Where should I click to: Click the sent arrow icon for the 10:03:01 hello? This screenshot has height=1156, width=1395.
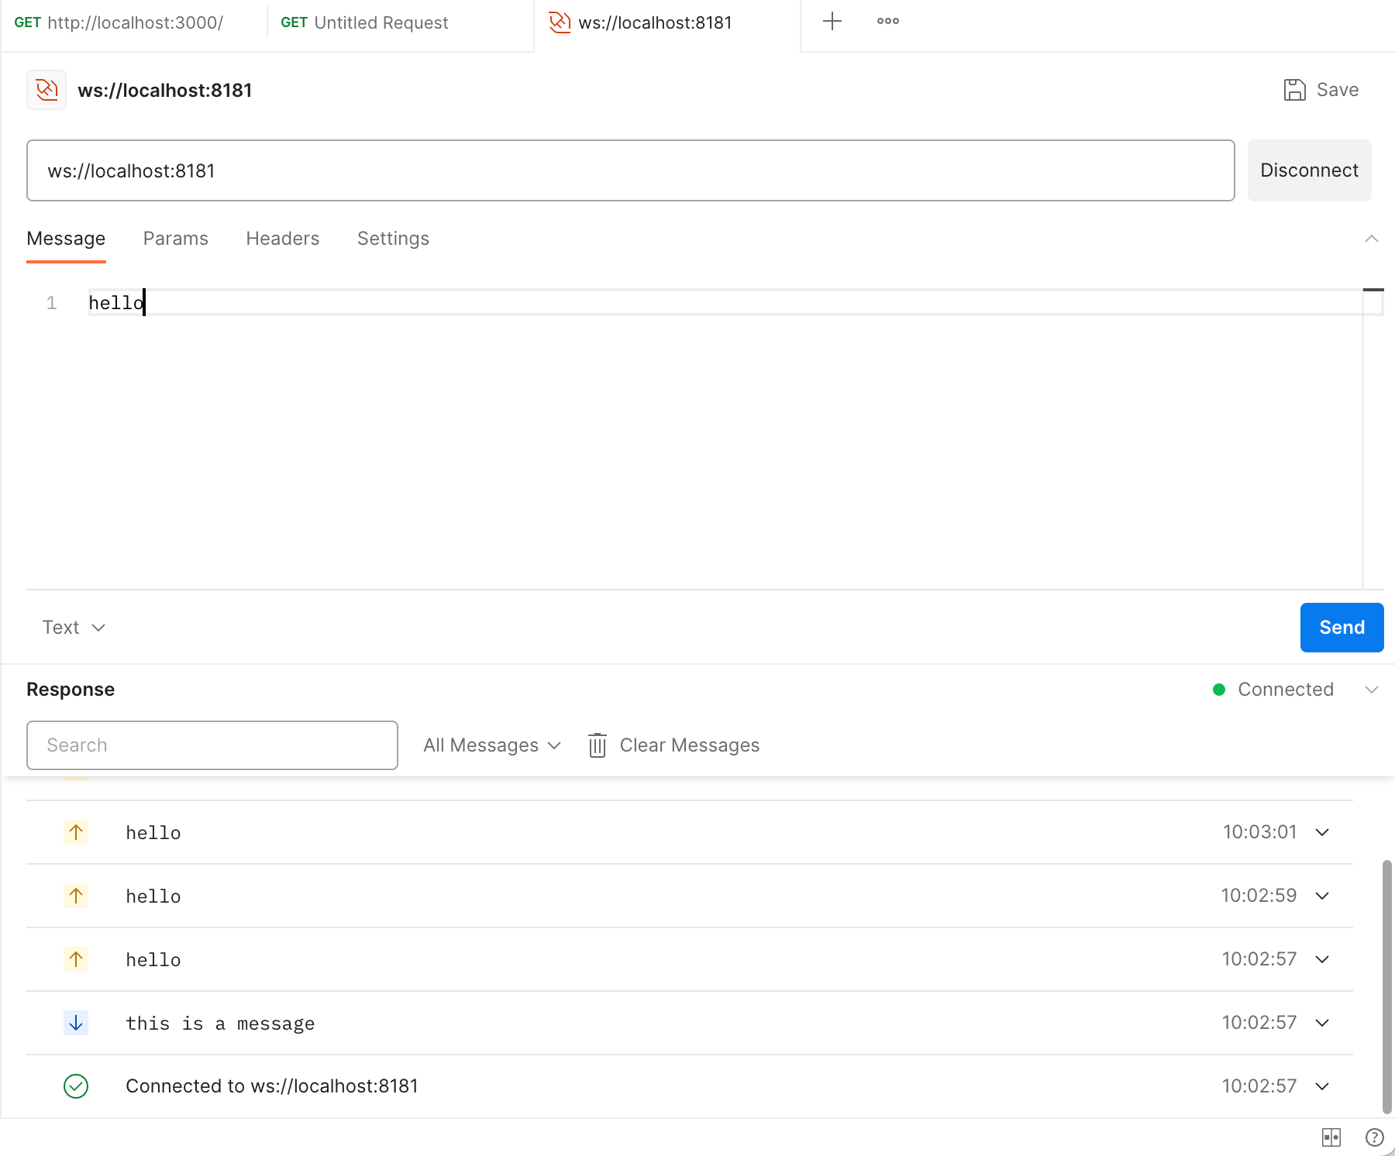76,832
